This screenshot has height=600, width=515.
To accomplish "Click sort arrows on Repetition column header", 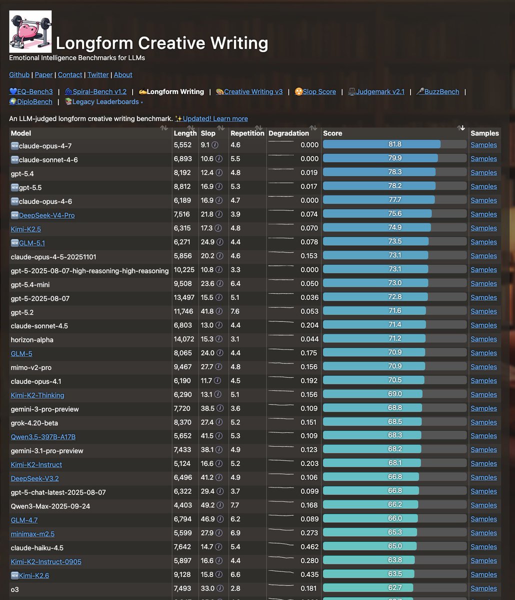I will pos(259,128).
